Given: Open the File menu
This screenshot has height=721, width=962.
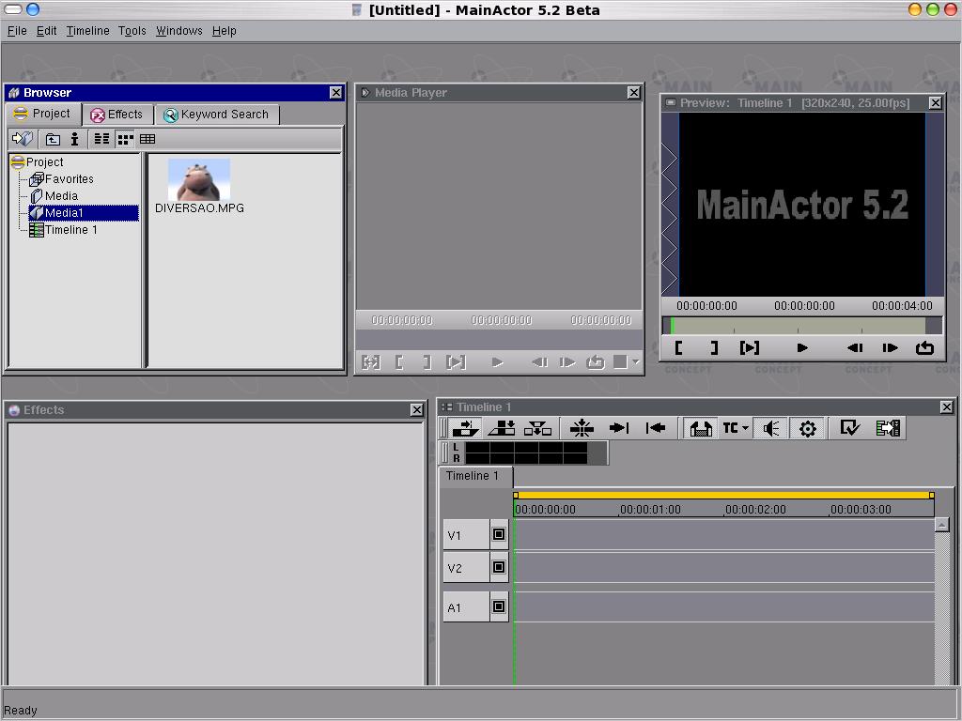Looking at the screenshot, I should [x=17, y=31].
